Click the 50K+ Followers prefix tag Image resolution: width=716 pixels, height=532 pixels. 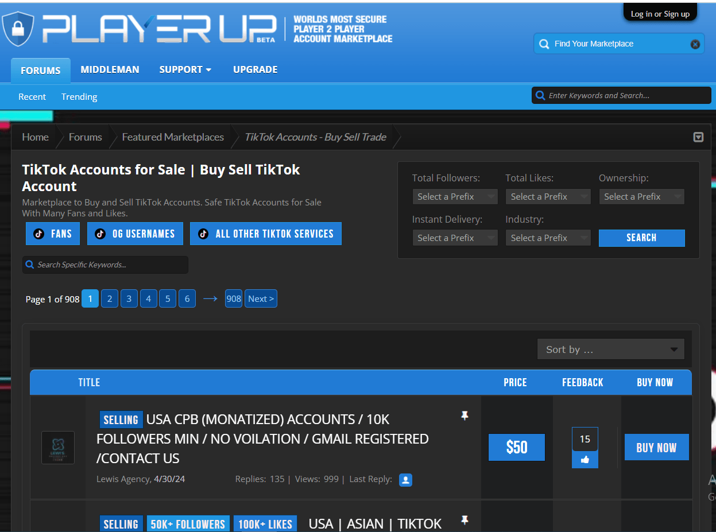pos(188,524)
